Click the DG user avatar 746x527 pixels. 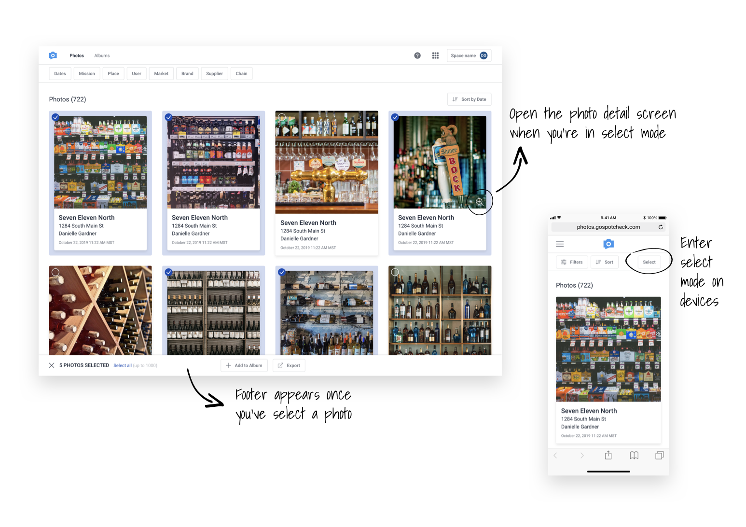pos(484,55)
